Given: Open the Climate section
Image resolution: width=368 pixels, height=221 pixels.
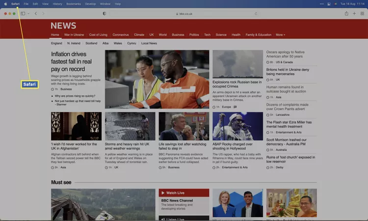Looking at the screenshot, I should (139, 35).
